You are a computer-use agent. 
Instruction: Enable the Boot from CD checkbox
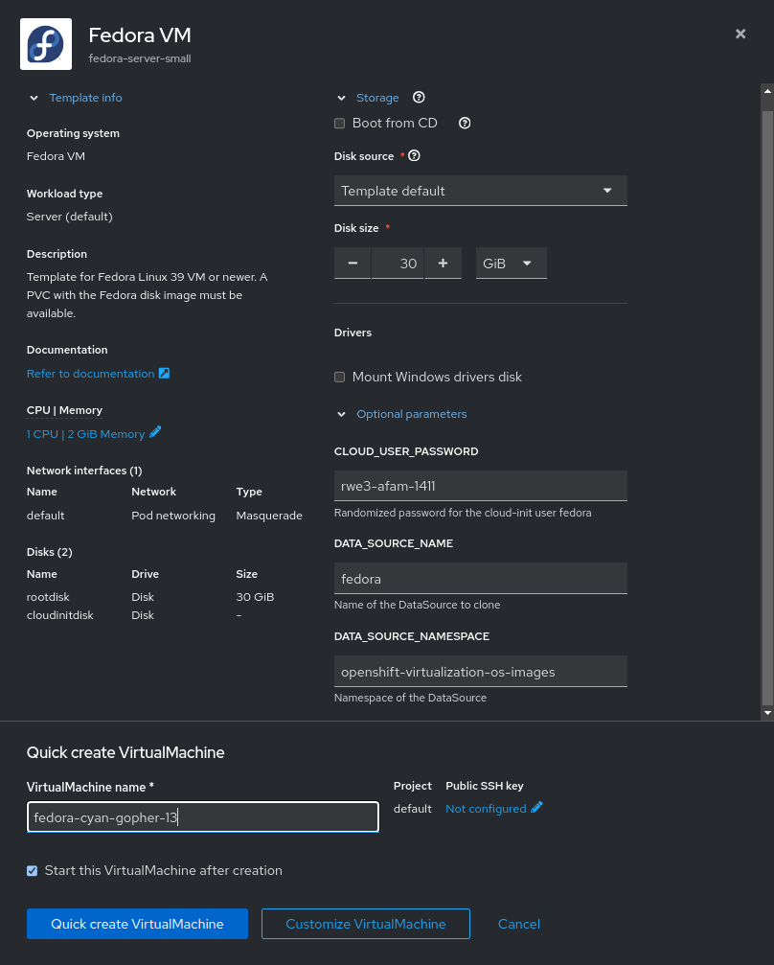click(339, 123)
